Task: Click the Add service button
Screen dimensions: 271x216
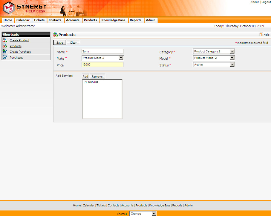Action: coord(85,76)
